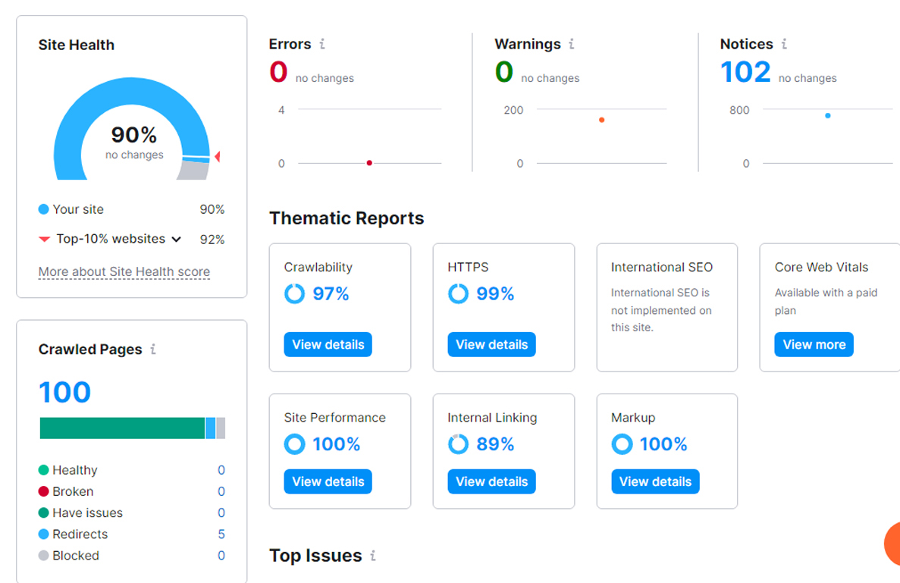Click the Notices info icon

[784, 44]
